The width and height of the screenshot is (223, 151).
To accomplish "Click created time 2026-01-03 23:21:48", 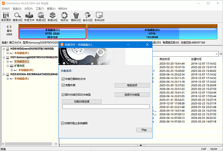I will click(x=203, y=107).
